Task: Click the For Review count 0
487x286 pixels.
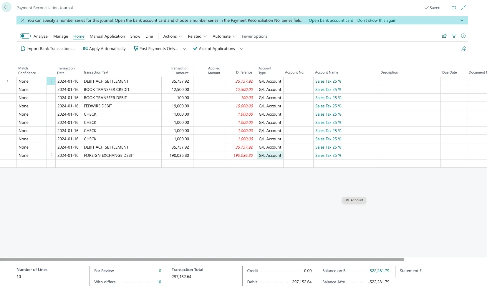Action: [160, 271]
